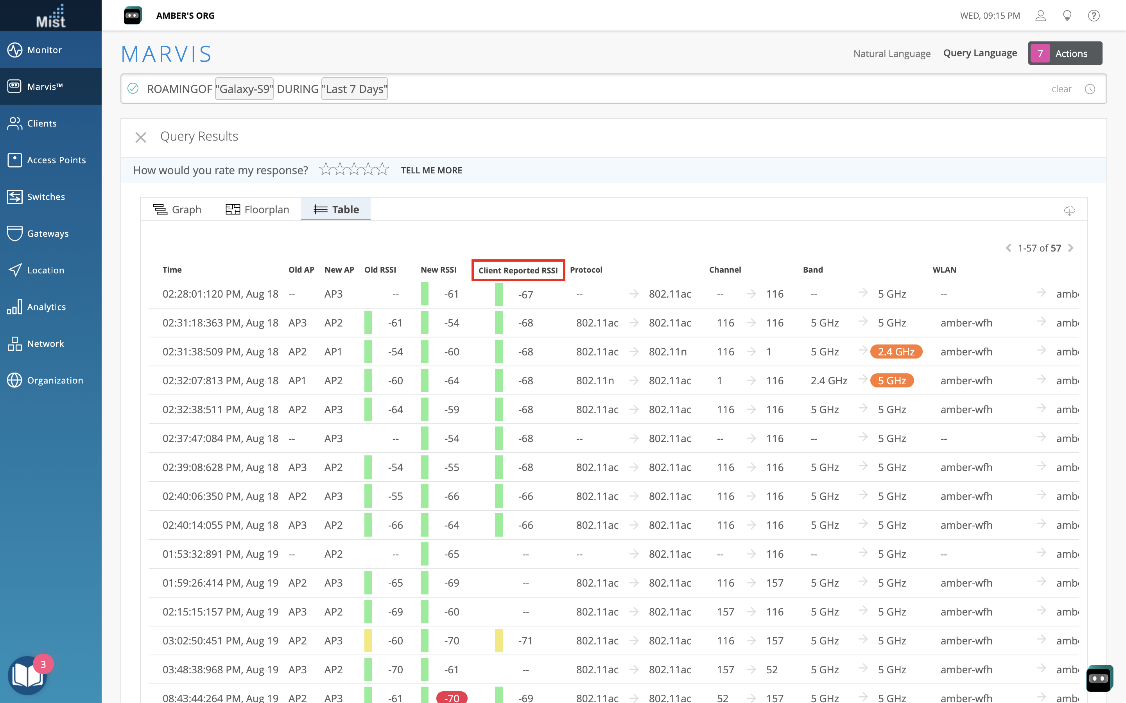Open the Monitor section in sidebar
The width and height of the screenshot is (1126, 703).
[x=44, y=50]
